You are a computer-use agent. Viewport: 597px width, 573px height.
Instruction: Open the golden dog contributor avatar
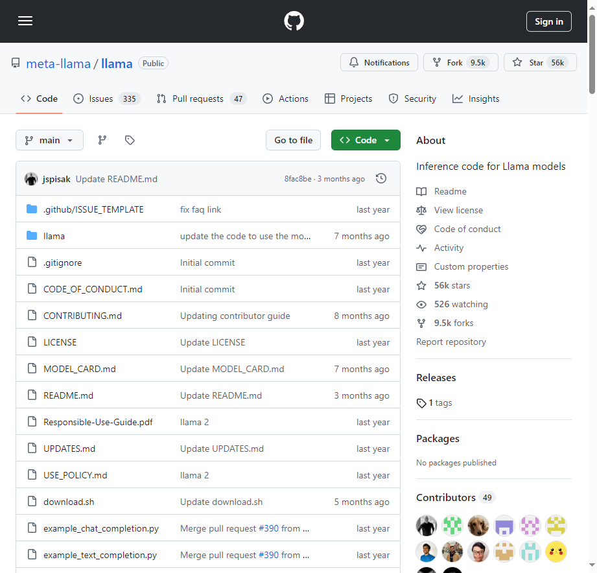click(x=478, y=526)
